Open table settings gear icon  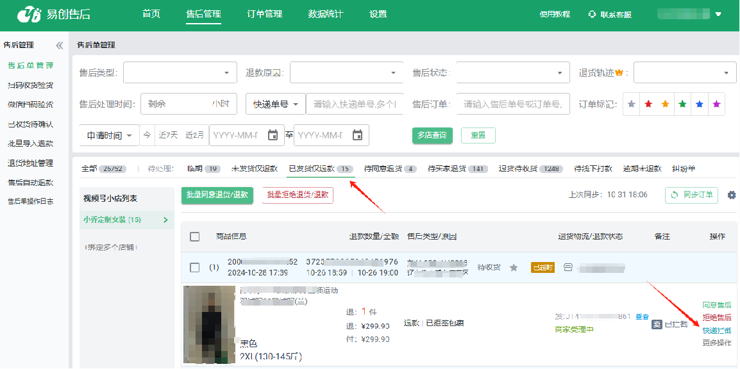(731, 195)
